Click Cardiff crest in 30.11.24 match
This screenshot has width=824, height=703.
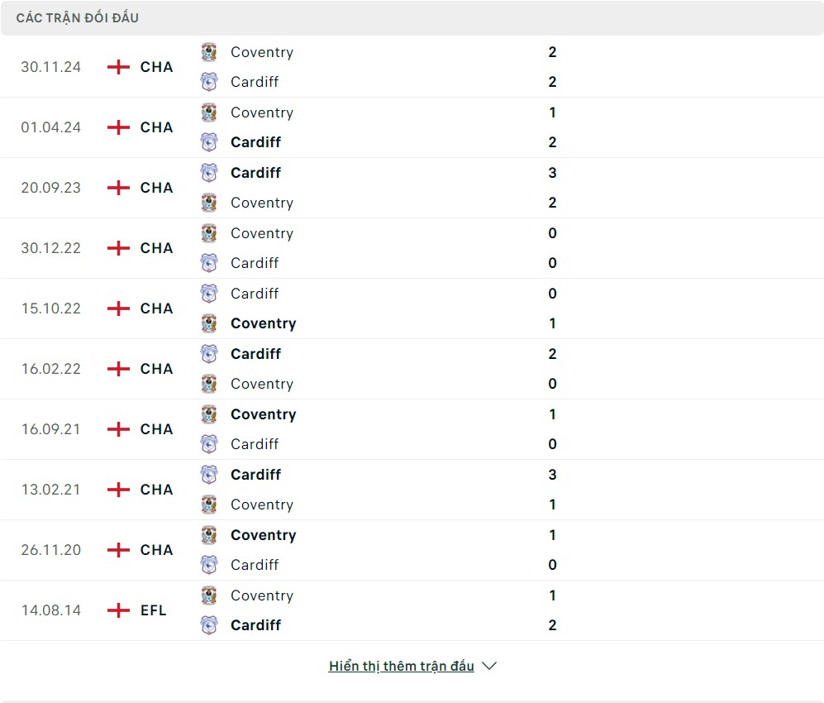(x=209, y=82)
